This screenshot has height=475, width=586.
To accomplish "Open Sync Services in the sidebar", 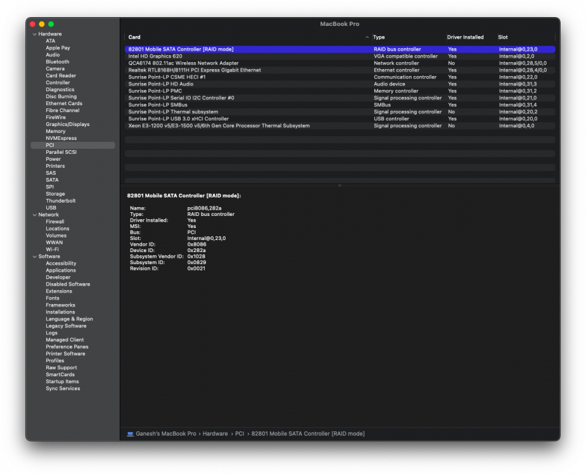I will click(x=63, y=389).
